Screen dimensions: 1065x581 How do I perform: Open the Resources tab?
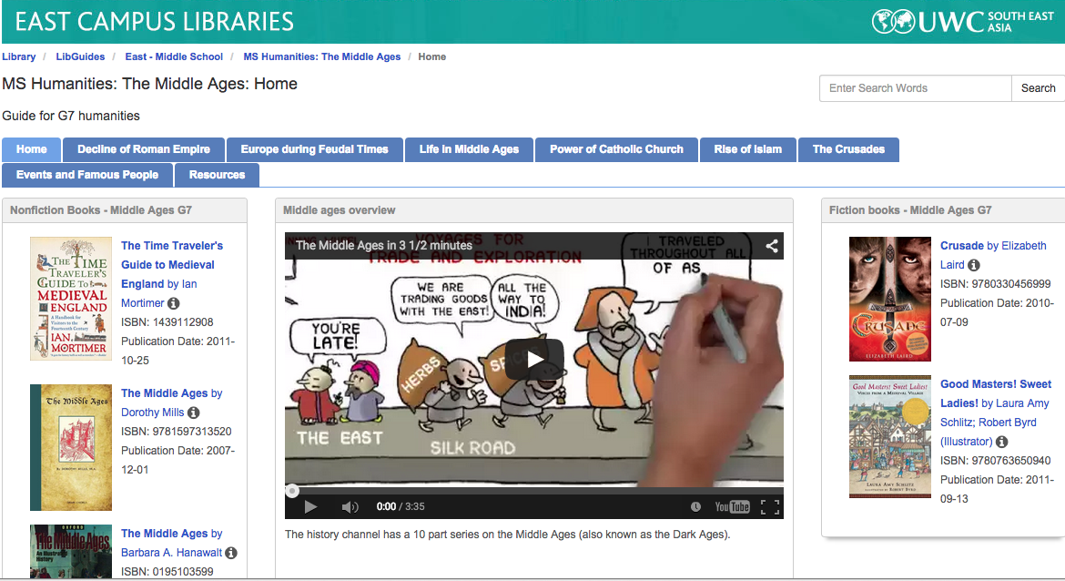[x=217, y=175]
